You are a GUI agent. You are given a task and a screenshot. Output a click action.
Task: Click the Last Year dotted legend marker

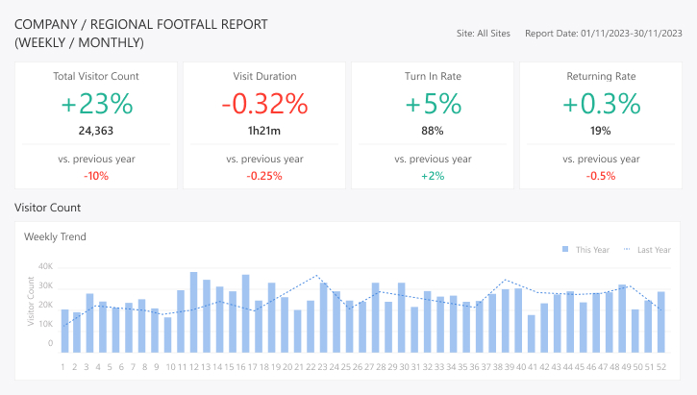(x=627, y=249)
